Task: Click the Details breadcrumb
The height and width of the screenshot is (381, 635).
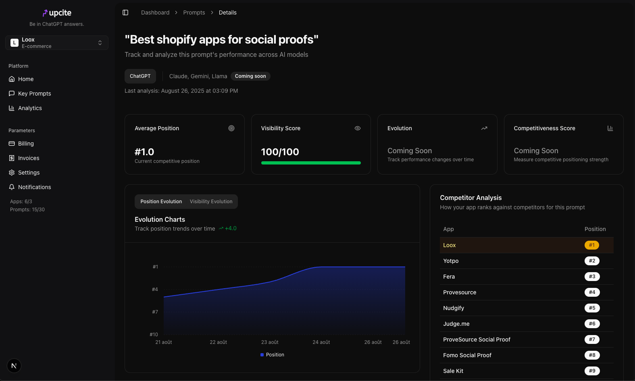Action: (x=228, y=12)
